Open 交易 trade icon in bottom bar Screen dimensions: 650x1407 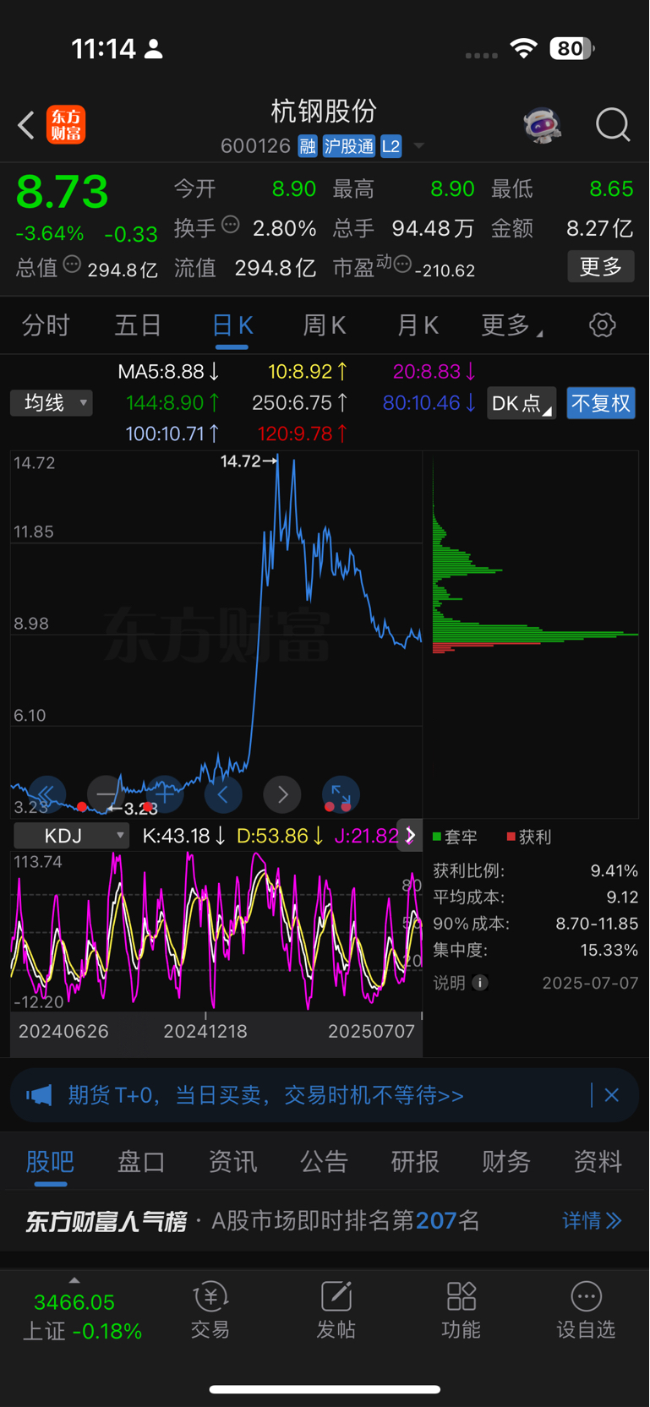point(210,1310)
